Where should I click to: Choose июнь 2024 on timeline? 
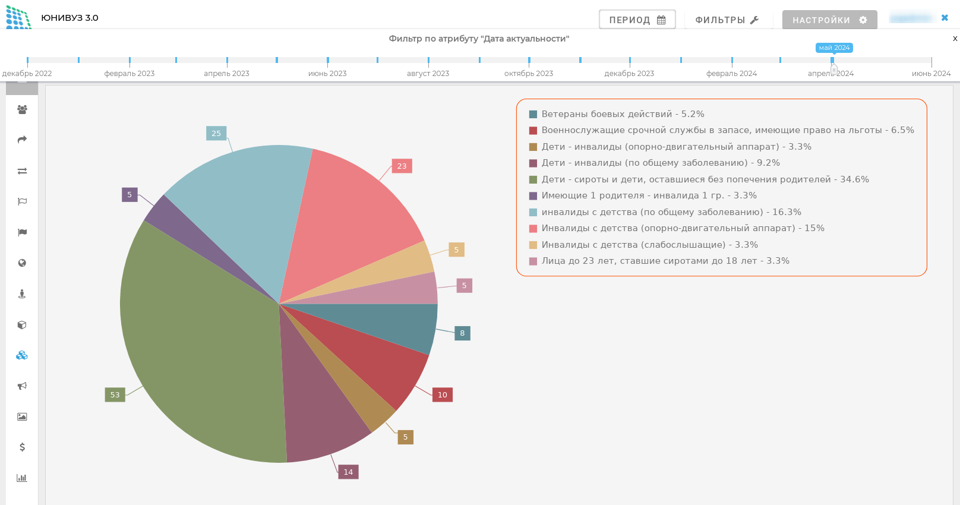tap(931, 74)
